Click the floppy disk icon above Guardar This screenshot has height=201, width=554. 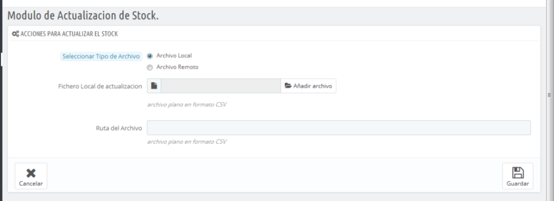[518, 173]
